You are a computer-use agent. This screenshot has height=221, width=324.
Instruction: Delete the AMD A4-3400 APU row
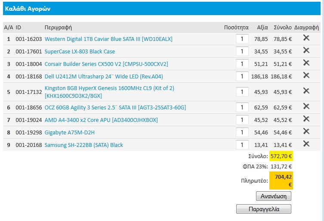[x=306, y=119]
